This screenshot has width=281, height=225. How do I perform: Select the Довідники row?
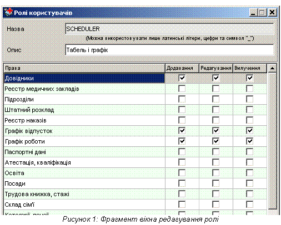point(84,78)
